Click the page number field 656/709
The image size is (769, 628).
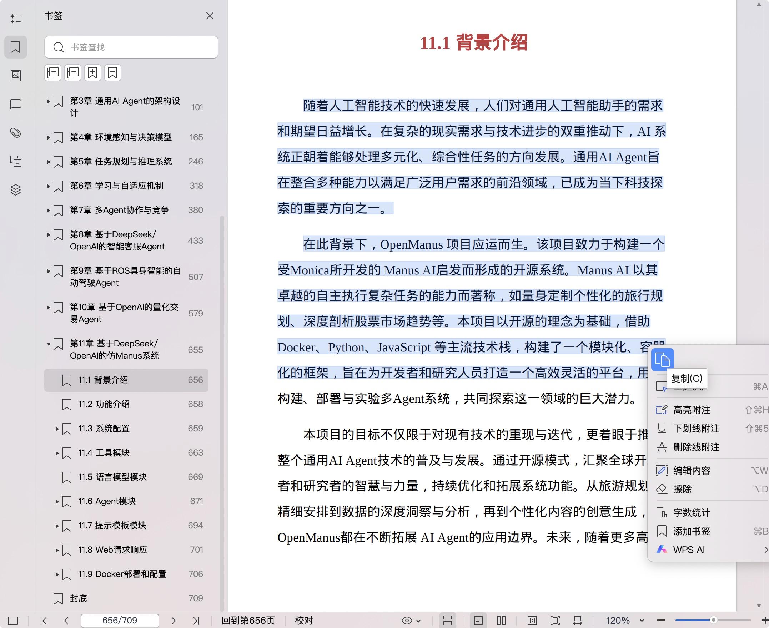(x=120, y=621)
